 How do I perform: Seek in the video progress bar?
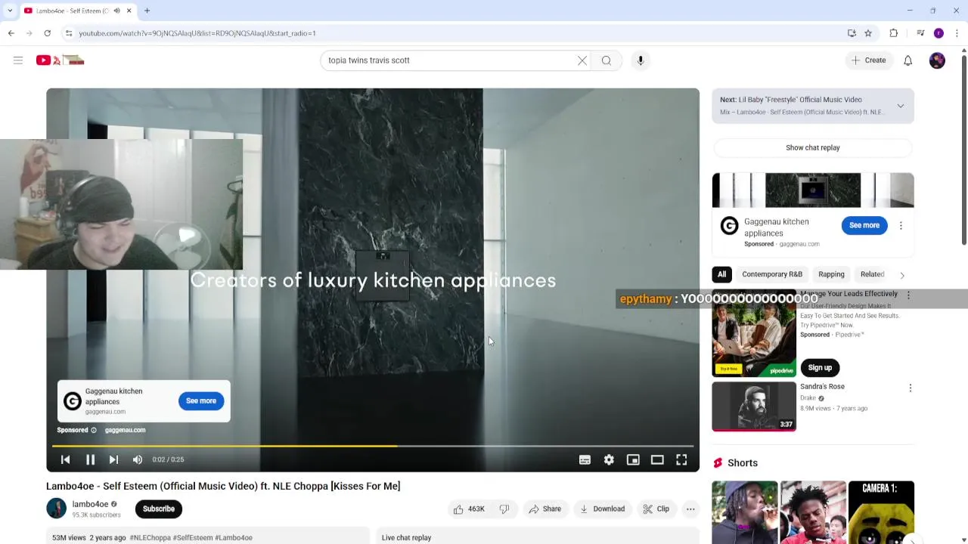point(373,446)
